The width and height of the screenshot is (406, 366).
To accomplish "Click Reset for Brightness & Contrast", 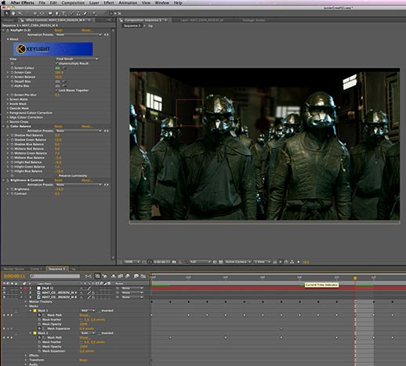I will pyautogui.click(x=59, y=180).
